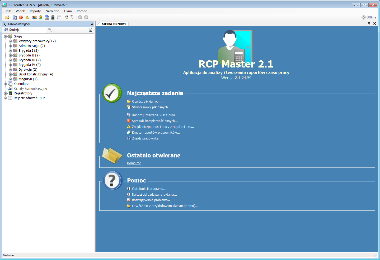Click the recorder device (calculator) toolbar icon
The image size is (380, 260).
coord(53,17)
